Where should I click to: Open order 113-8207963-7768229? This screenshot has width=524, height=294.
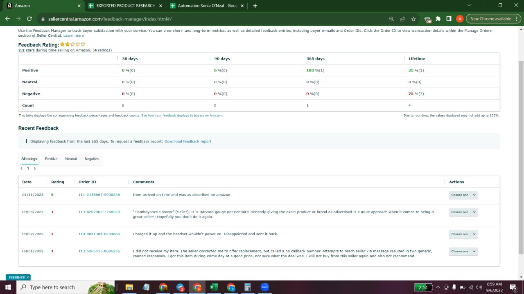click(x=99, y=212)
